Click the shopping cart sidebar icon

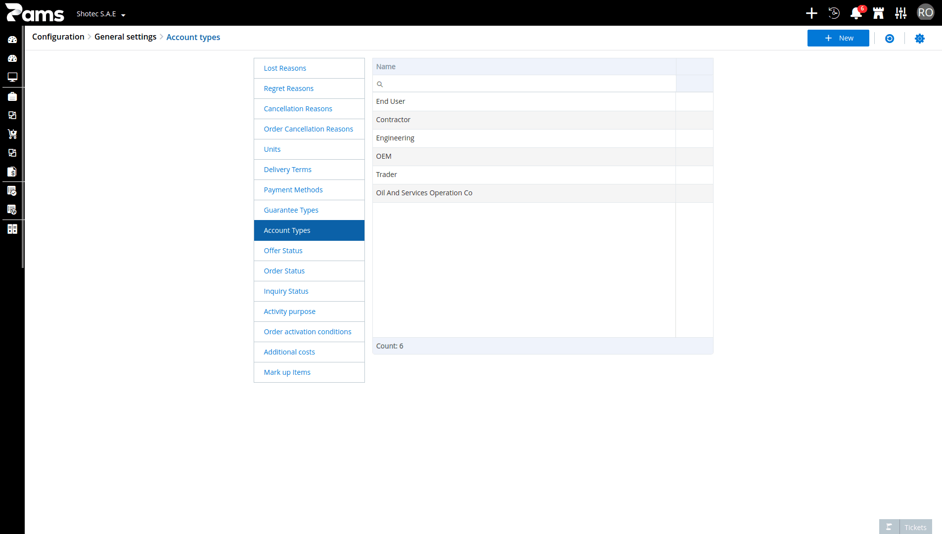(x=12, y=134)
